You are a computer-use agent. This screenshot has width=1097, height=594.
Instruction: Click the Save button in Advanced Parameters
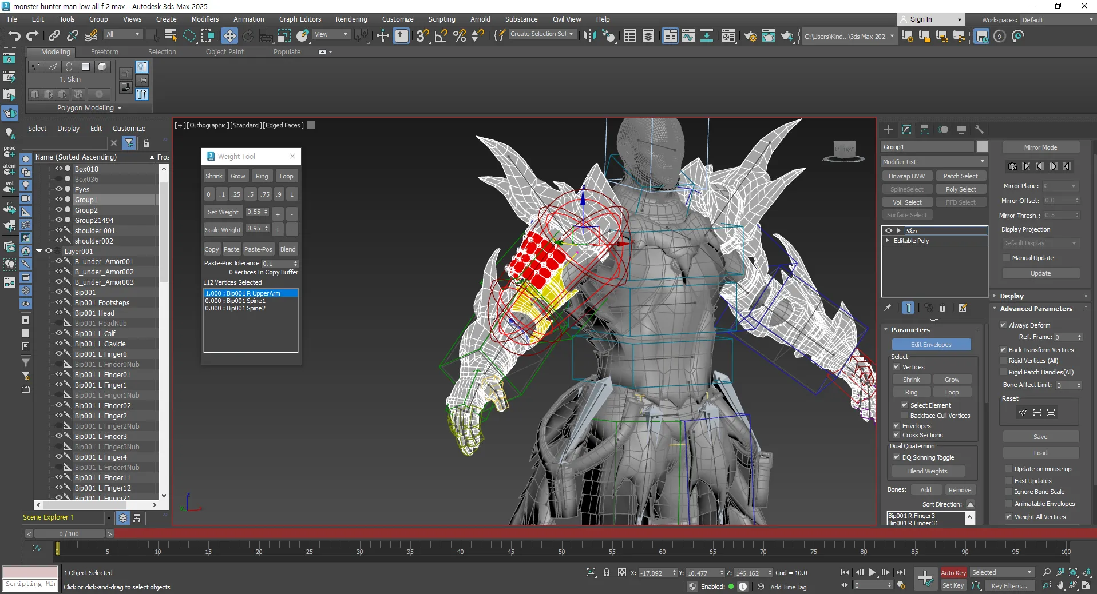tap(1040, 437)
